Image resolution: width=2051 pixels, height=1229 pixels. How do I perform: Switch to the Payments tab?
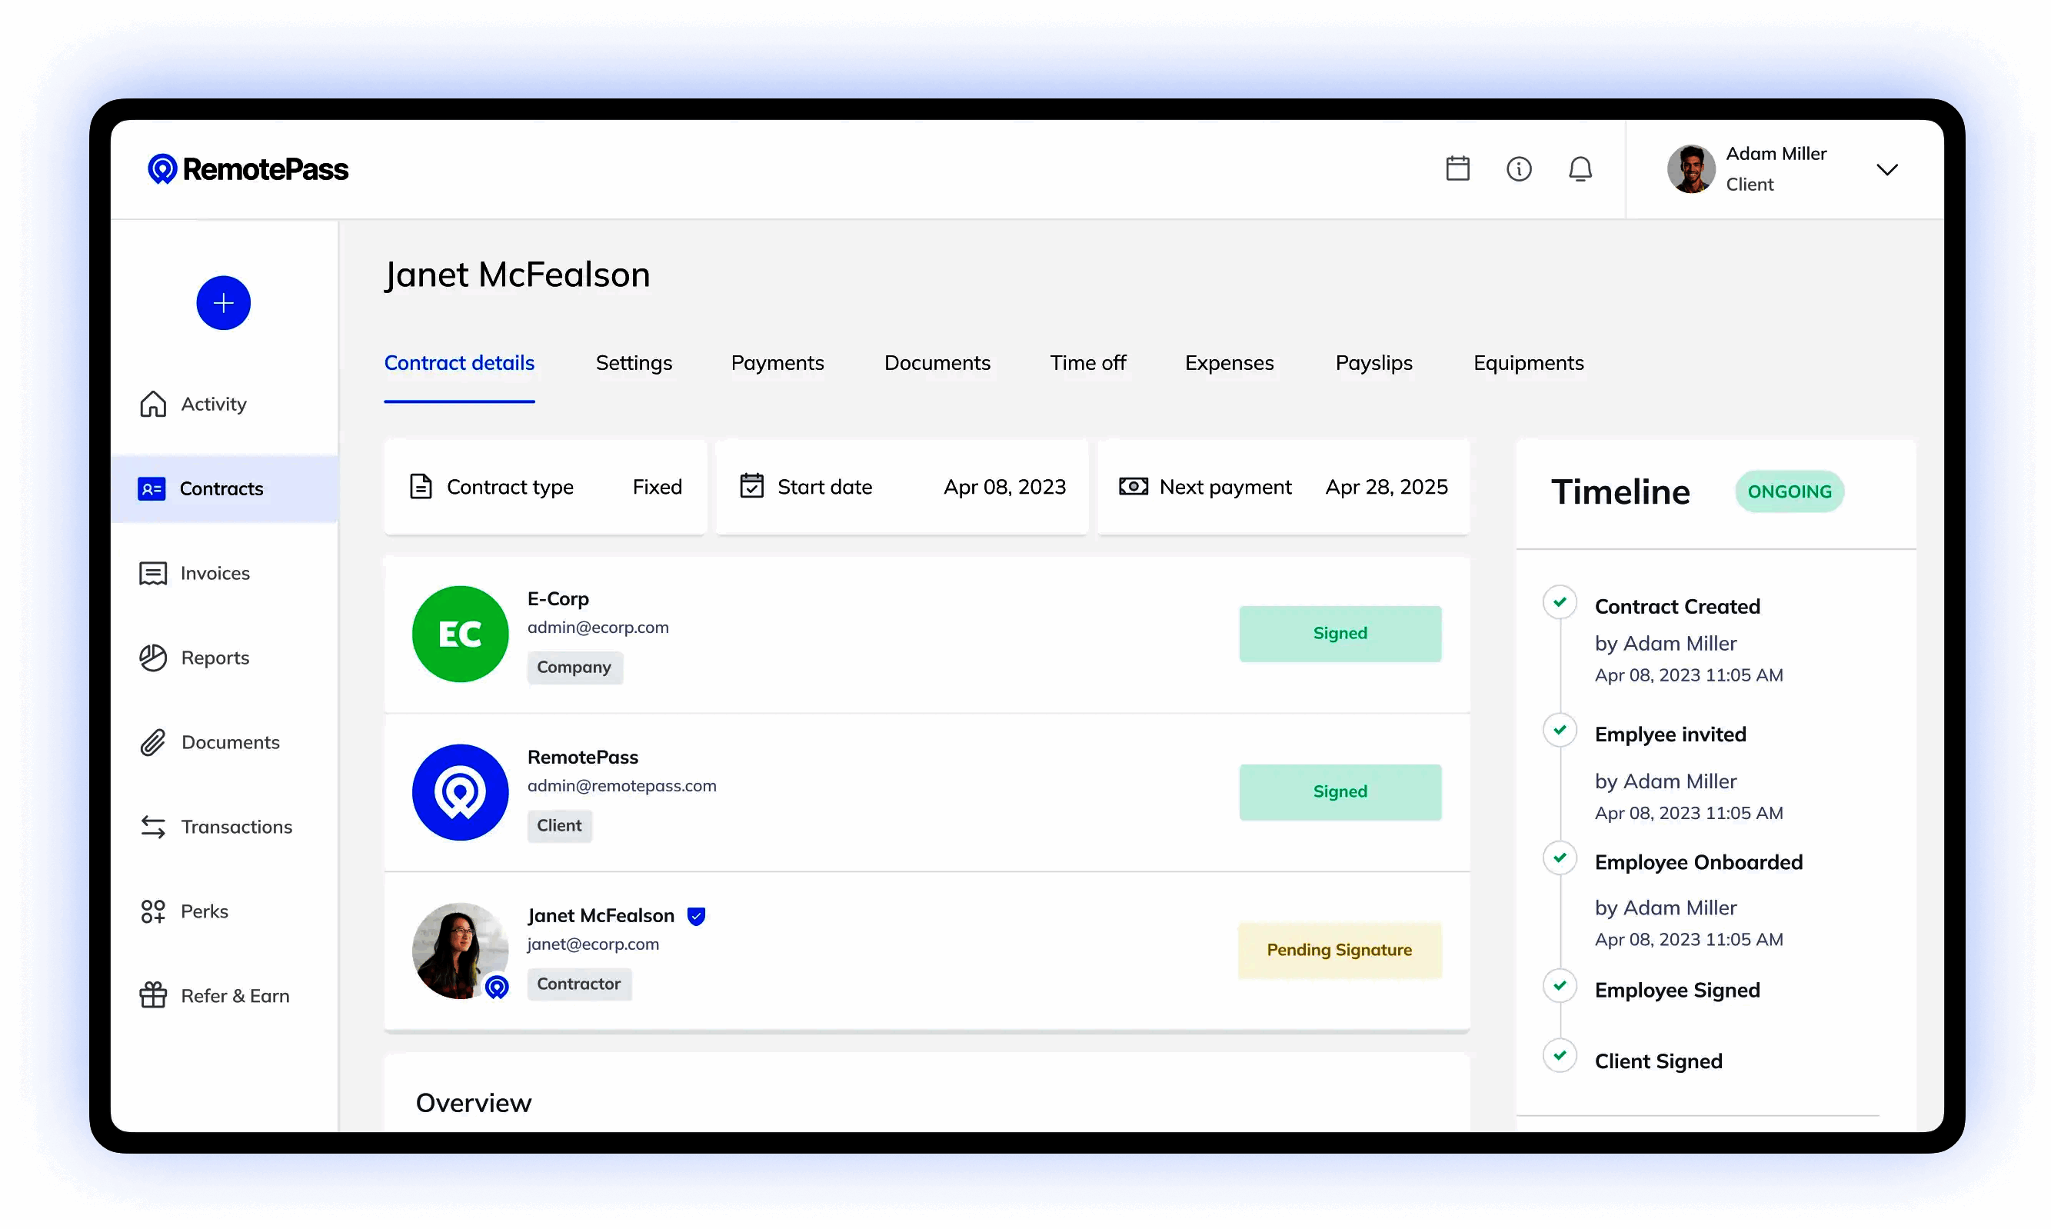pos(777,364)
